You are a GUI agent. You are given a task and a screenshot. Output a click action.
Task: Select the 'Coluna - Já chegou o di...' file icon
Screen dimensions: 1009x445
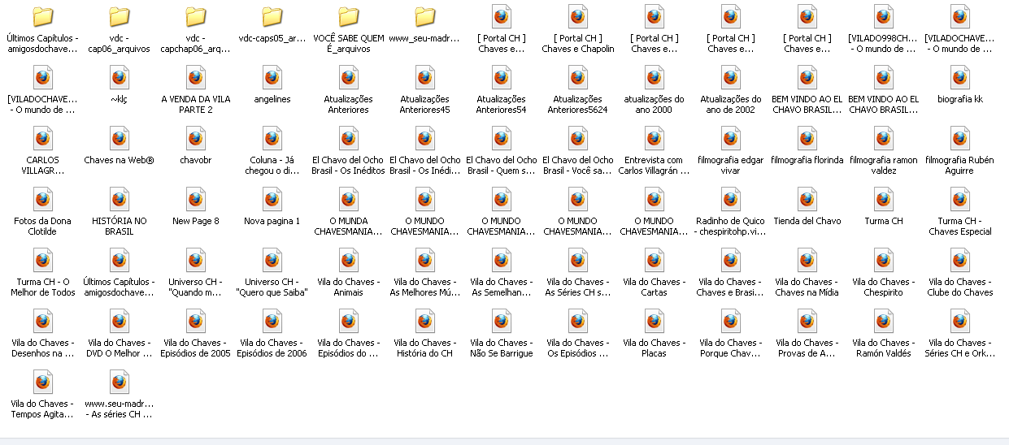(272, 139)
